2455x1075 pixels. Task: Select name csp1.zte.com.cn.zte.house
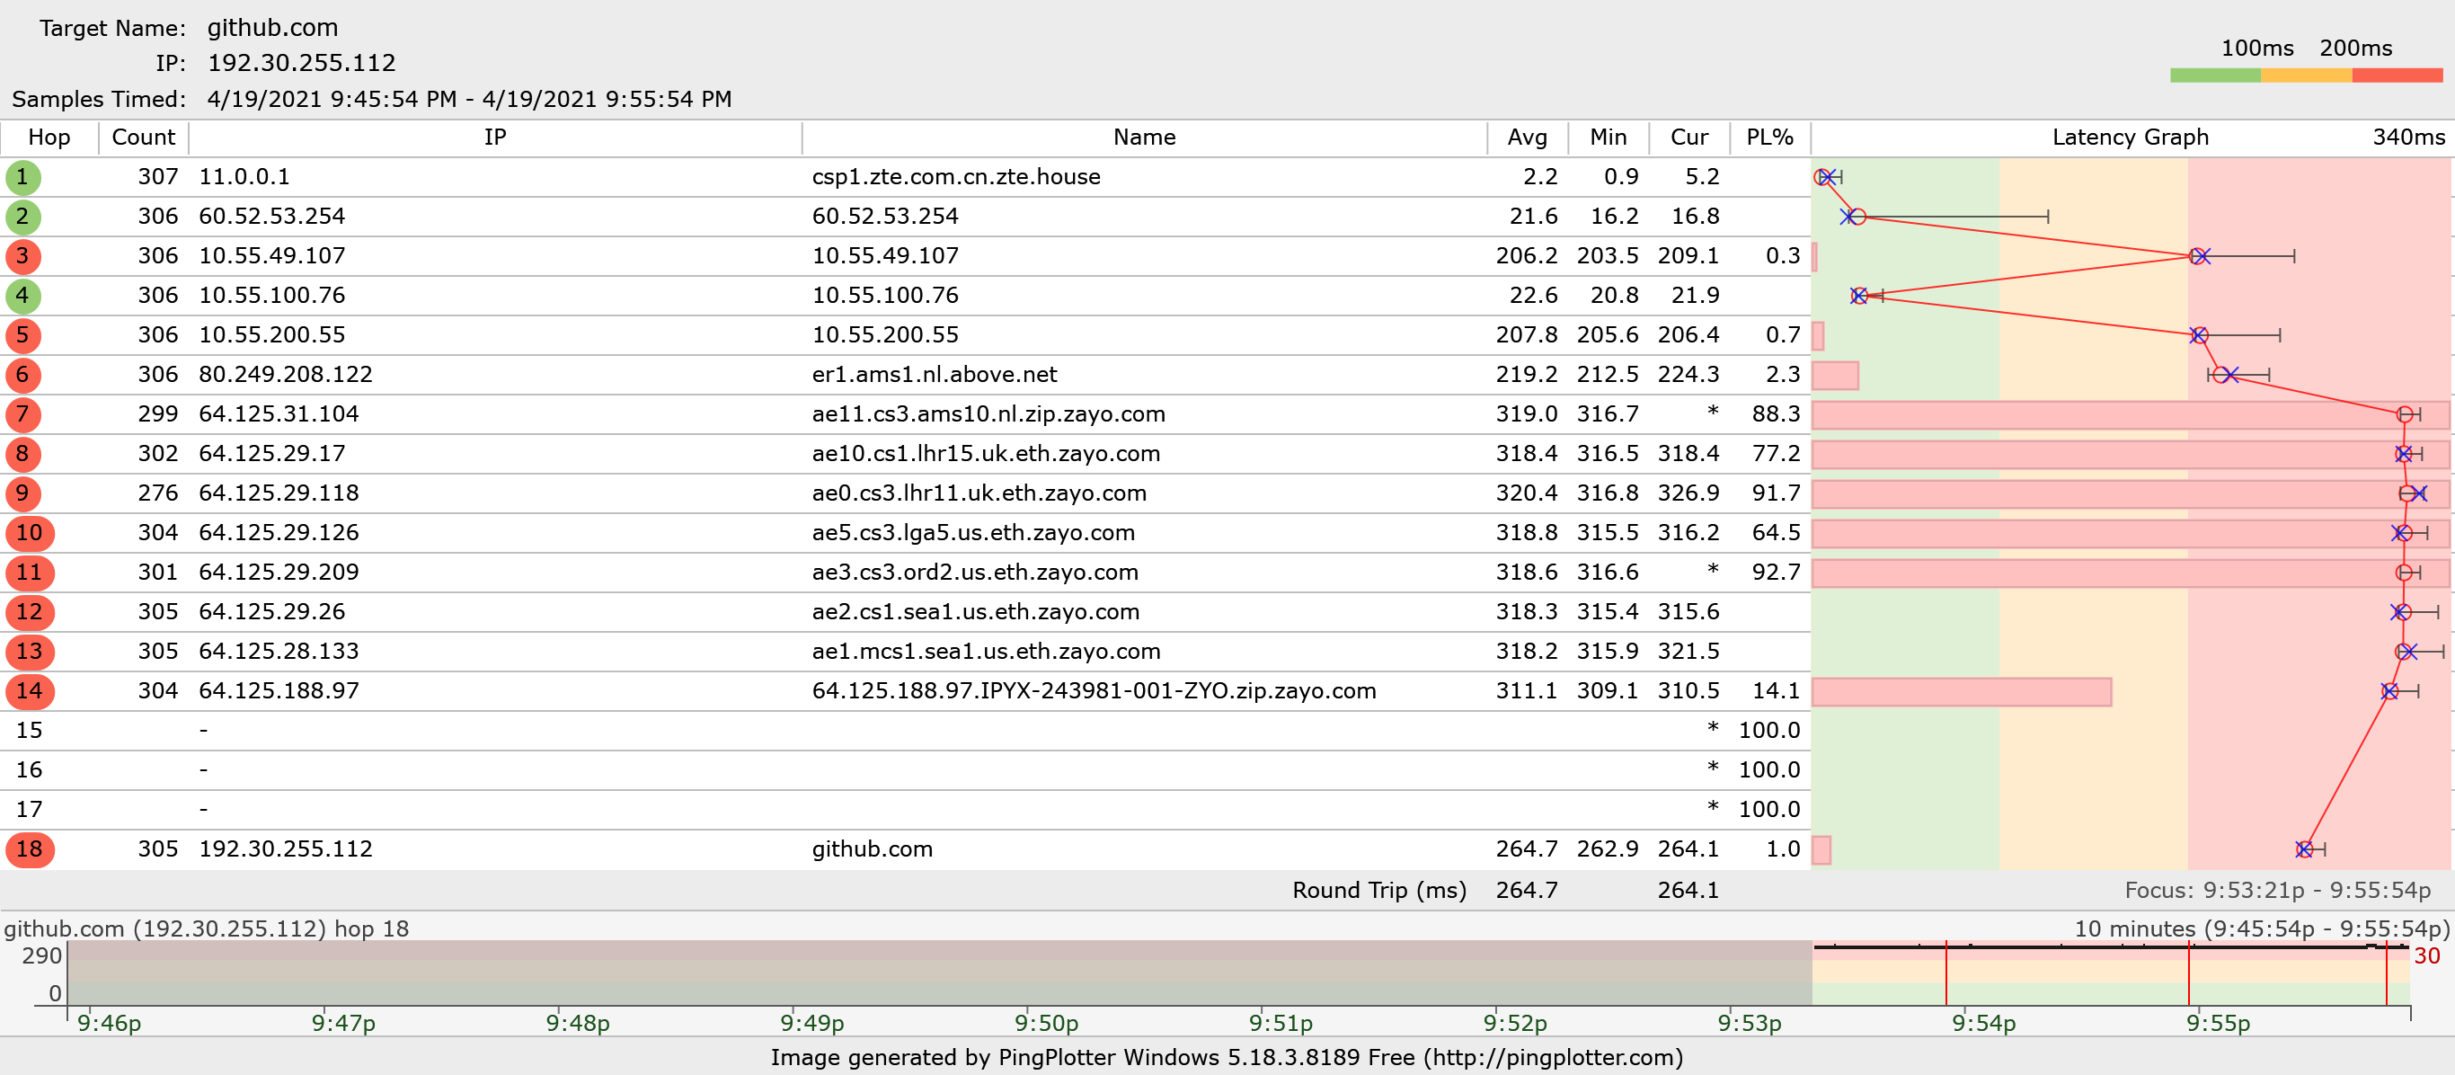956,177
